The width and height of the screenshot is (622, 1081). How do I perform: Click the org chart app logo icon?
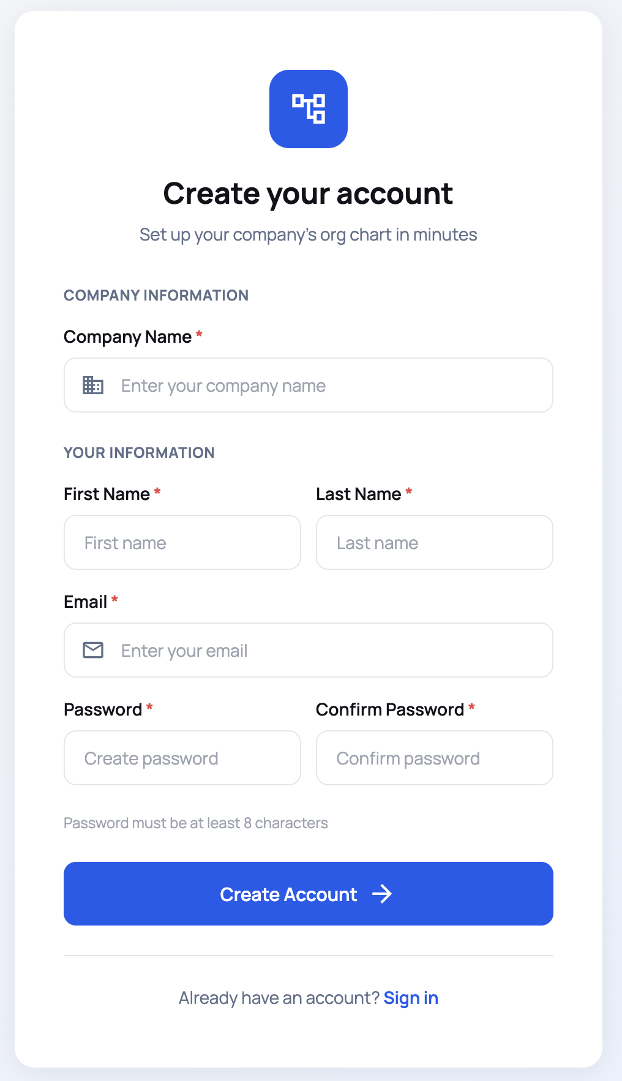coord(308,108)
